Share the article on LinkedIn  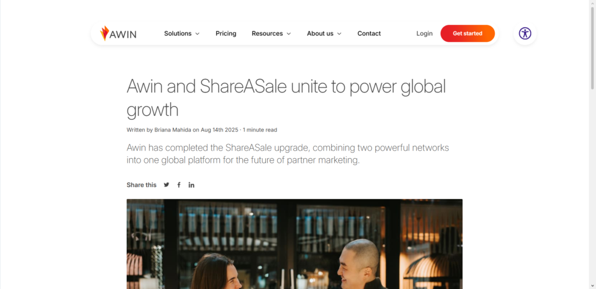[191, 185]
